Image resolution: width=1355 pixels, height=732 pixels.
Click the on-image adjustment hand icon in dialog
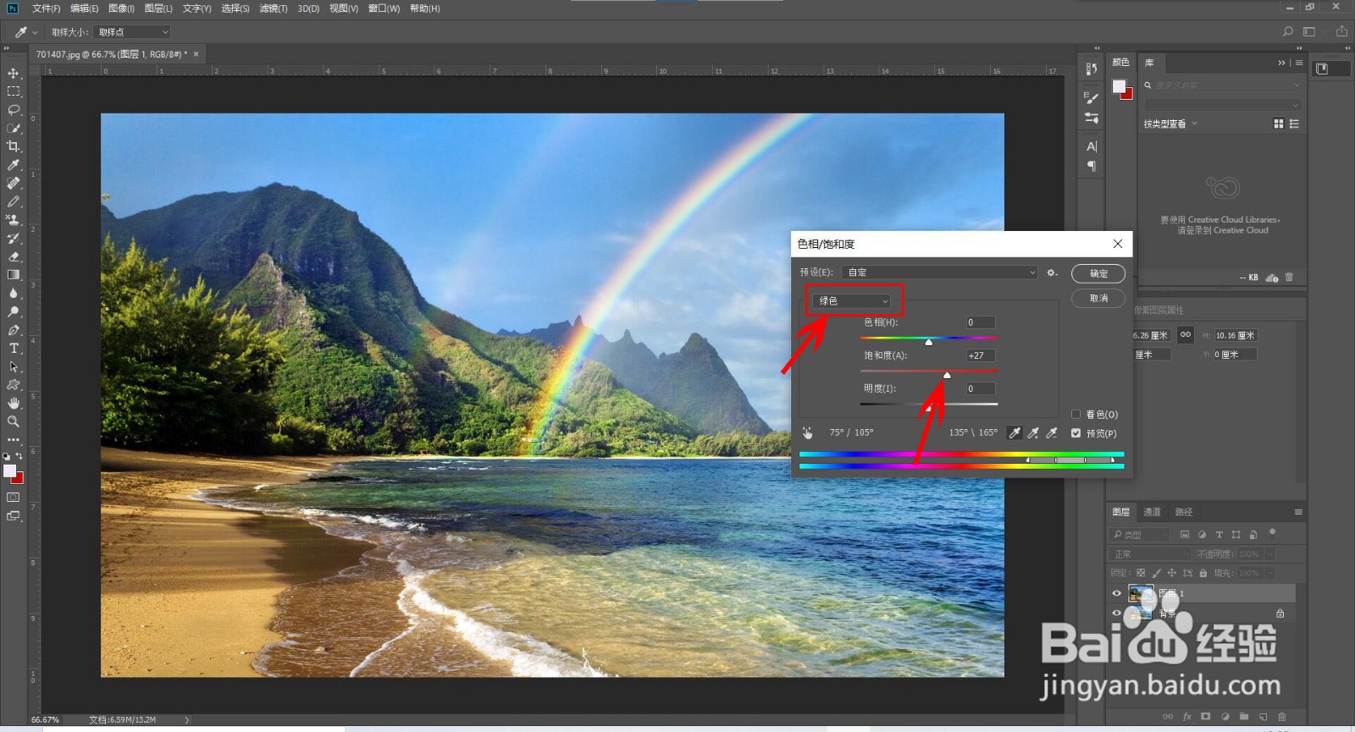(x=808, y=432)
